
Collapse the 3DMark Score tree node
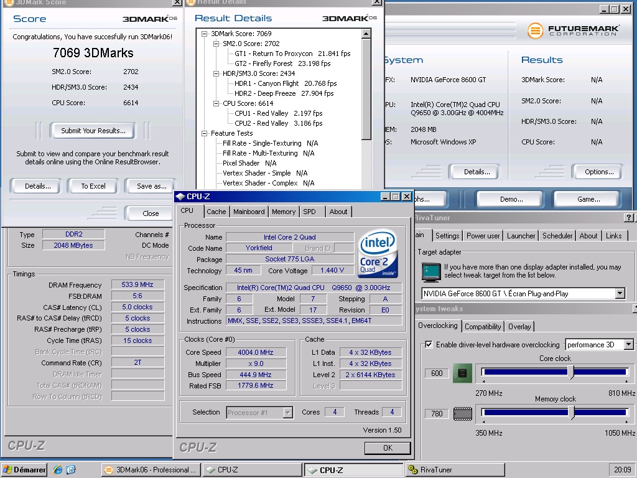pos(204,34)
